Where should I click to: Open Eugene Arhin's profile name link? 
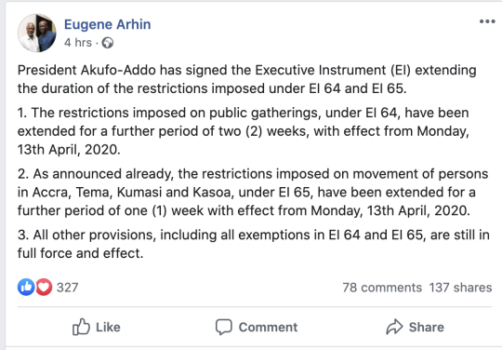[107, 24]
